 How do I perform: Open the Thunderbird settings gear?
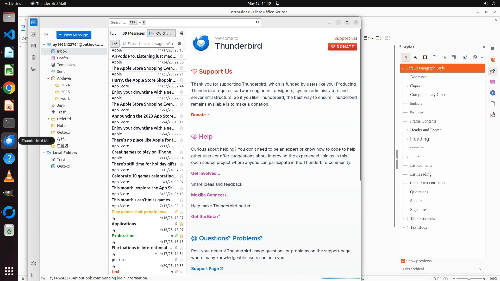[x=34, y=264]
